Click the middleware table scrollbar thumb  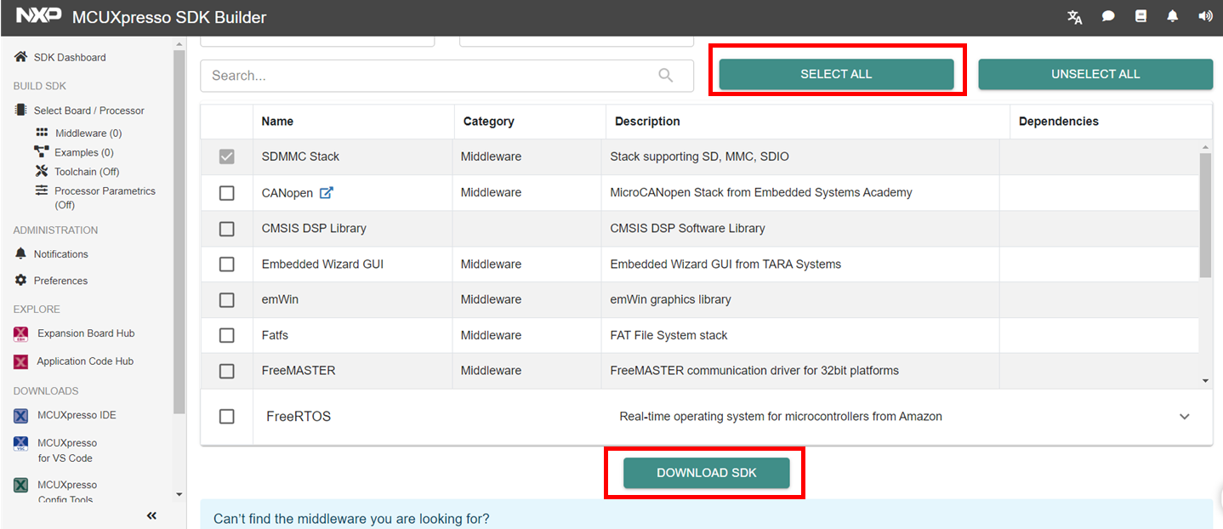1205,215
